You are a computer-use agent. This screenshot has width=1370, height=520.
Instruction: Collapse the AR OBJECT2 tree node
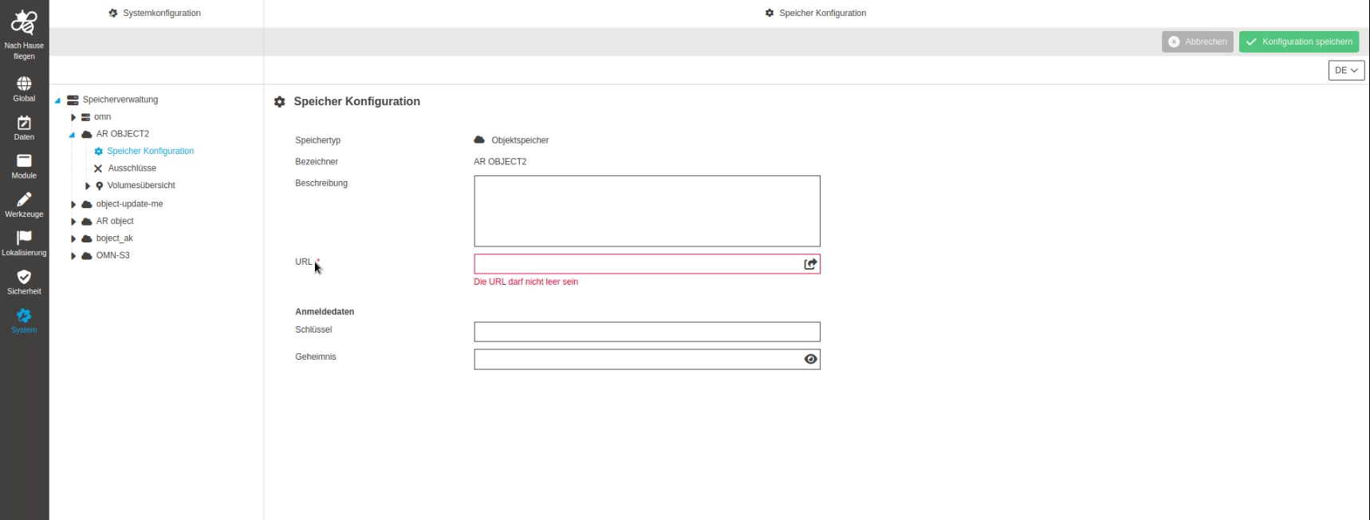coord(72,135)
